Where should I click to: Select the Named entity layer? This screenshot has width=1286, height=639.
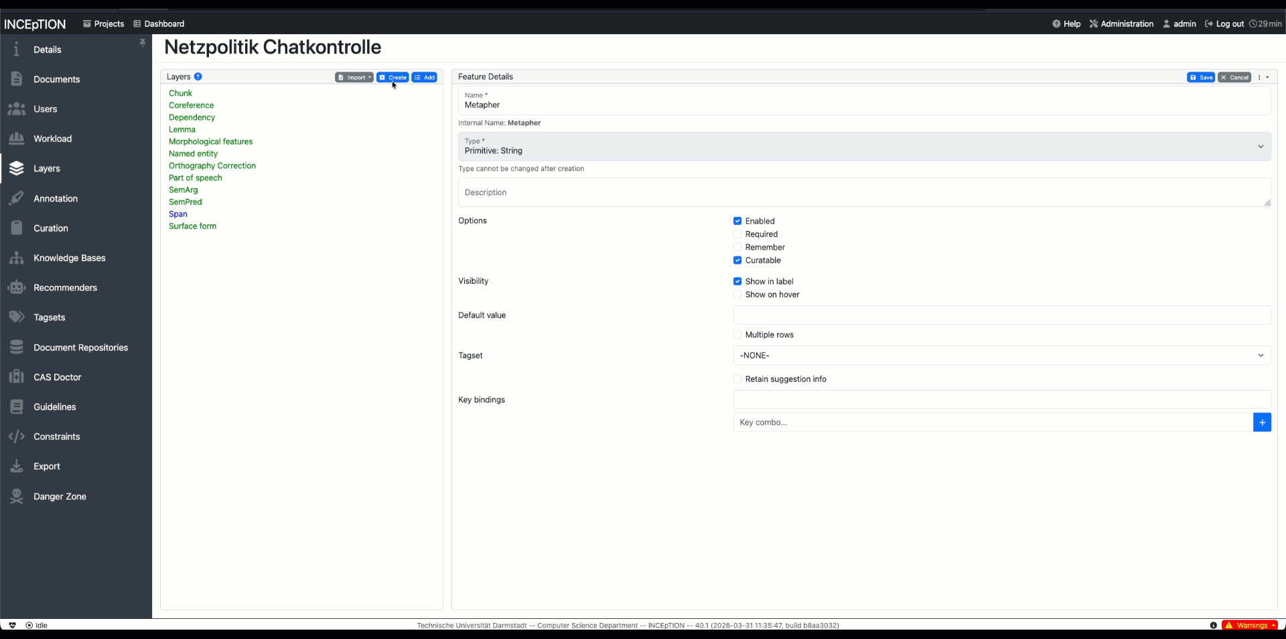pos(193,154)
